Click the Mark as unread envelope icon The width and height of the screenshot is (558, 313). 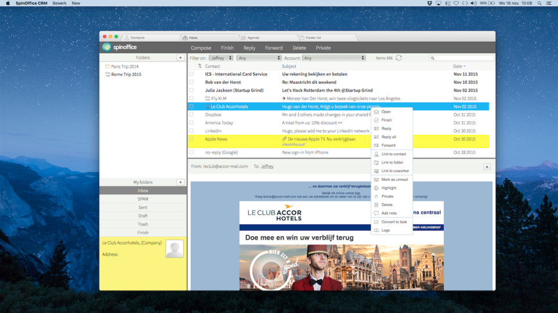376,180
